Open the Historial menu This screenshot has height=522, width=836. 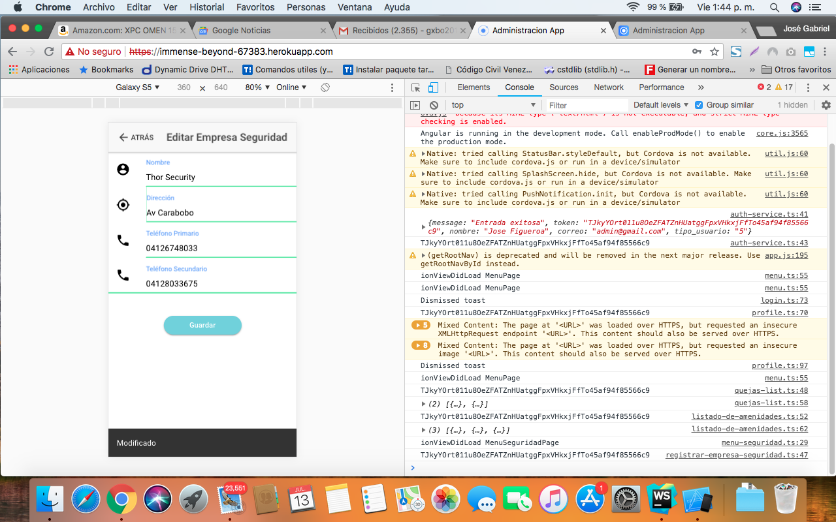click(206, 7)
